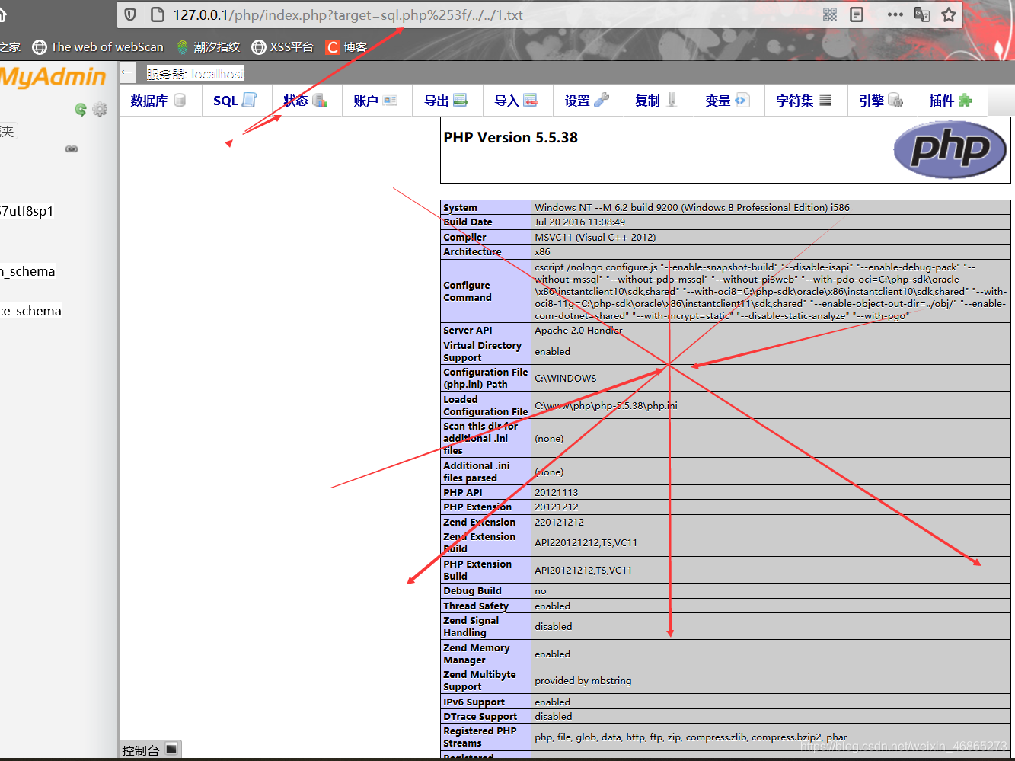The height and width of the screenshot is (761, 1015).
Task: Click the 'Configure Command' label
Action: click(468, 291)
